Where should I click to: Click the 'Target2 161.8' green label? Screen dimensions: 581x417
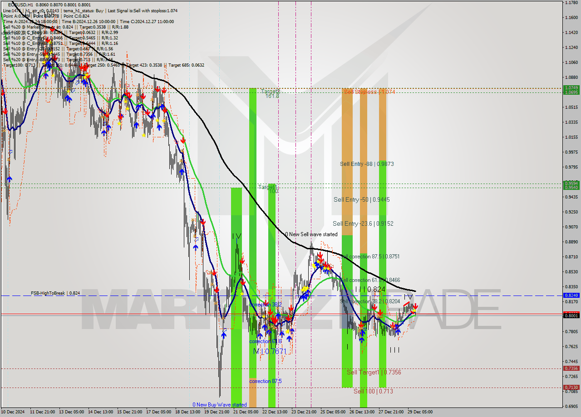click(271, 94)
